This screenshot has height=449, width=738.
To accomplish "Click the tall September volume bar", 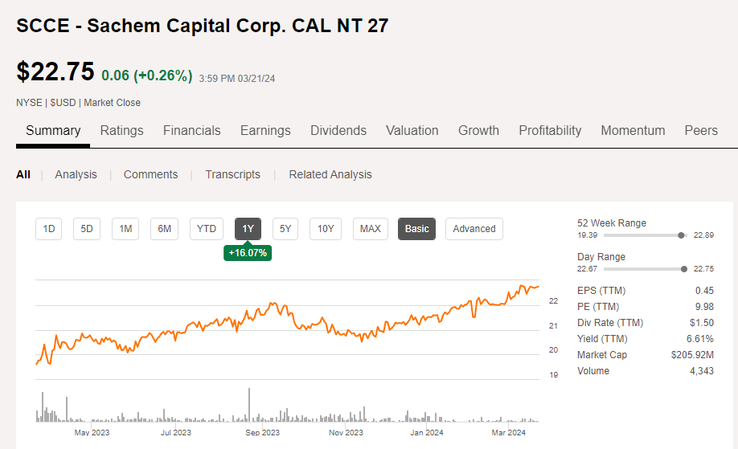I will click(x=249, y=405).
